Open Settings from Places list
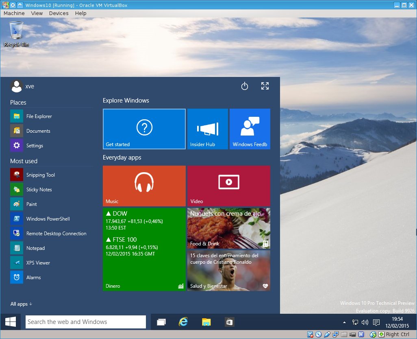417x339 pixels. (52, 146)
